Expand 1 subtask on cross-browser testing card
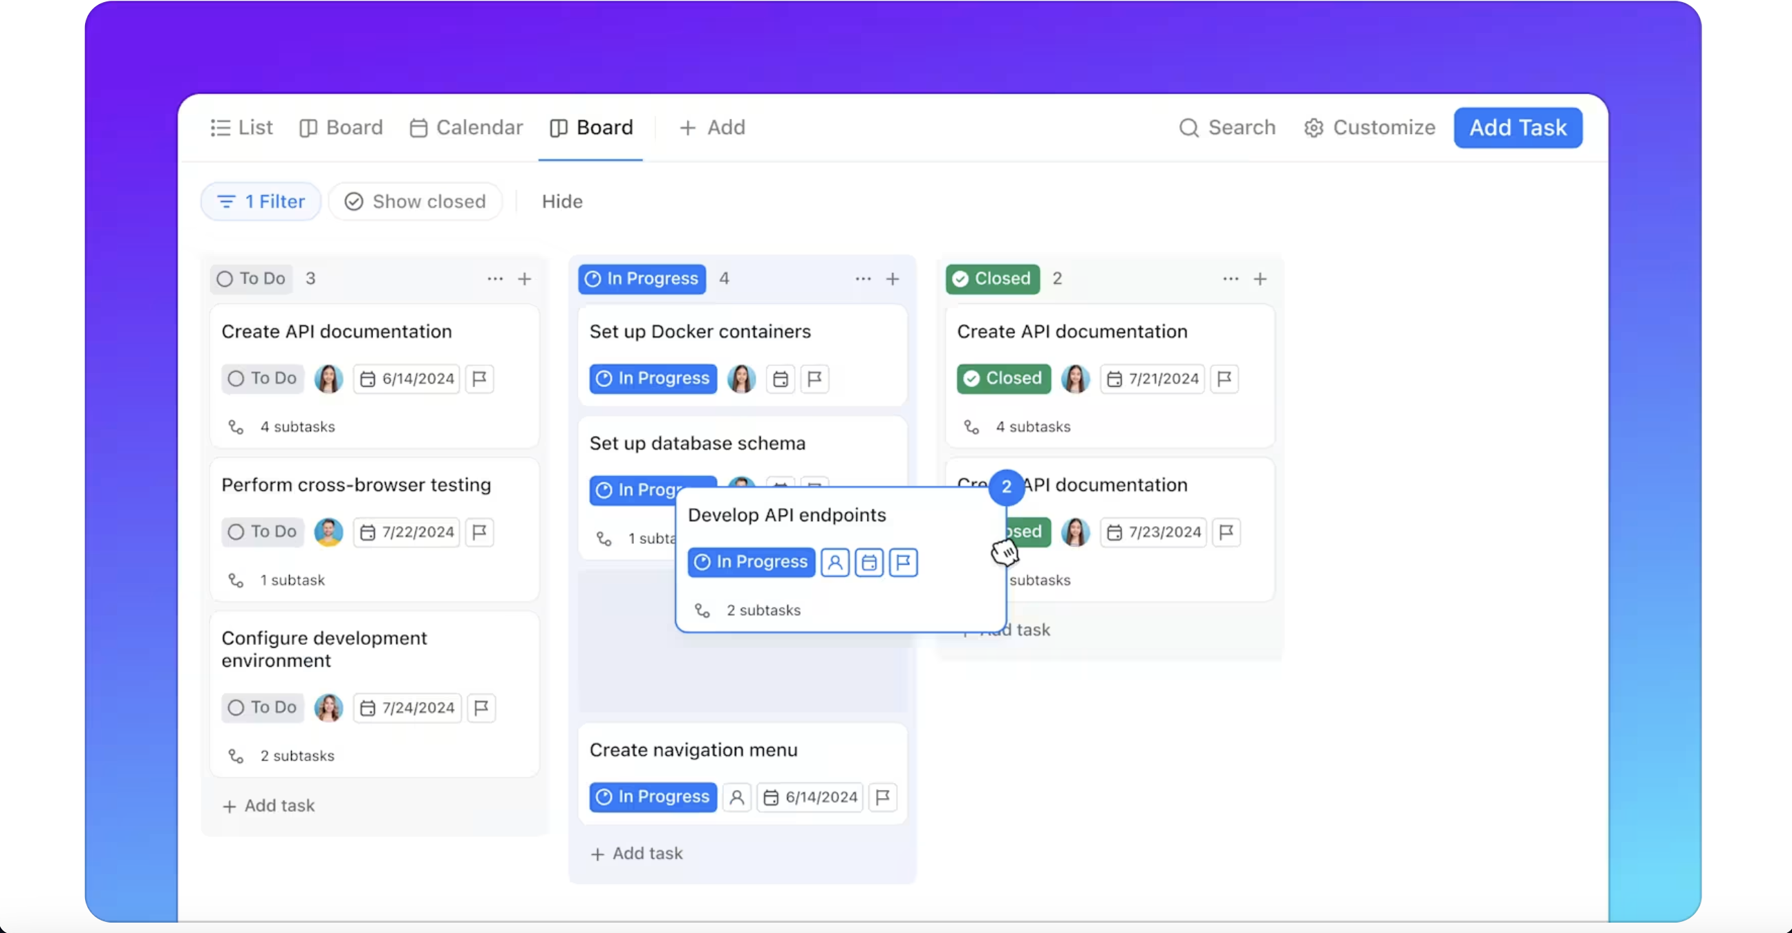 click(276, 581)
